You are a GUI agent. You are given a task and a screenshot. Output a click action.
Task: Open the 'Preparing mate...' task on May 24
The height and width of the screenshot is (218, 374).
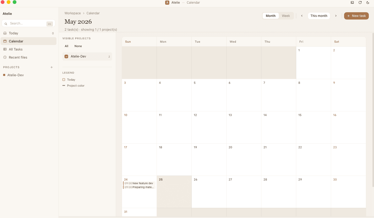click(x=139, y=187)
